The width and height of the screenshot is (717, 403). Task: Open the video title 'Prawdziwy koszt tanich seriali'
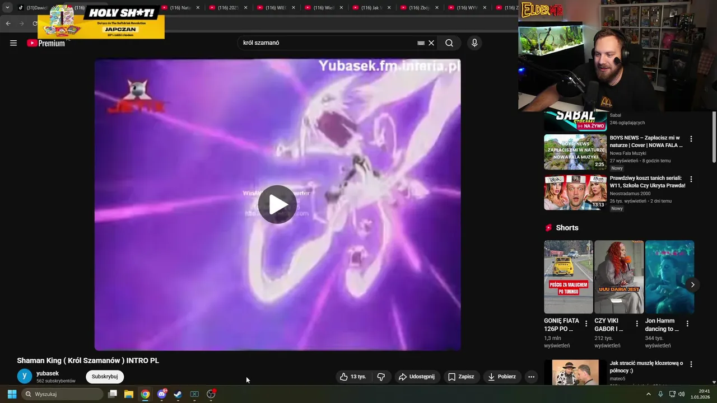(647, 181)
